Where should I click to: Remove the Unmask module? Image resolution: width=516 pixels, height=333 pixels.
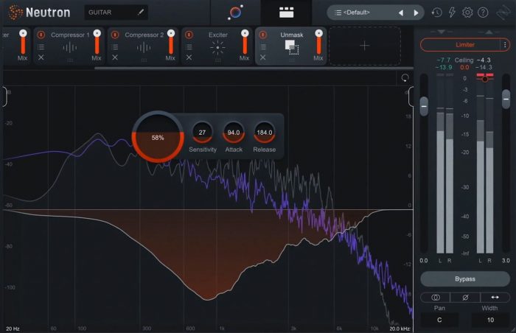tap(262, 57)
